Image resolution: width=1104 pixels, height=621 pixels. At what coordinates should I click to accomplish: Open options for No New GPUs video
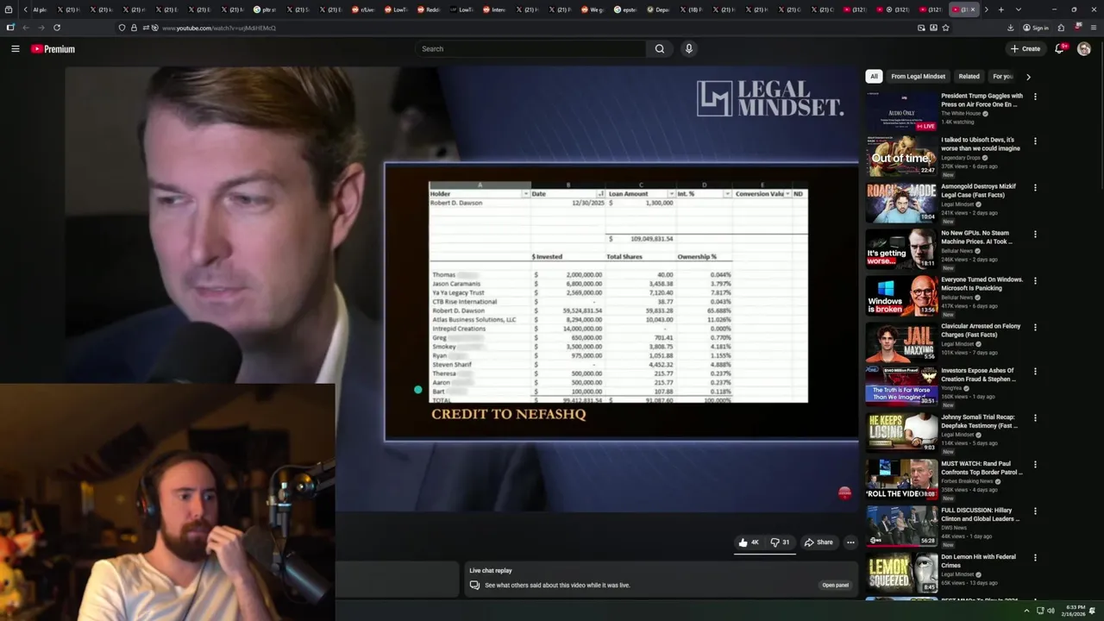coord(1035,234)
